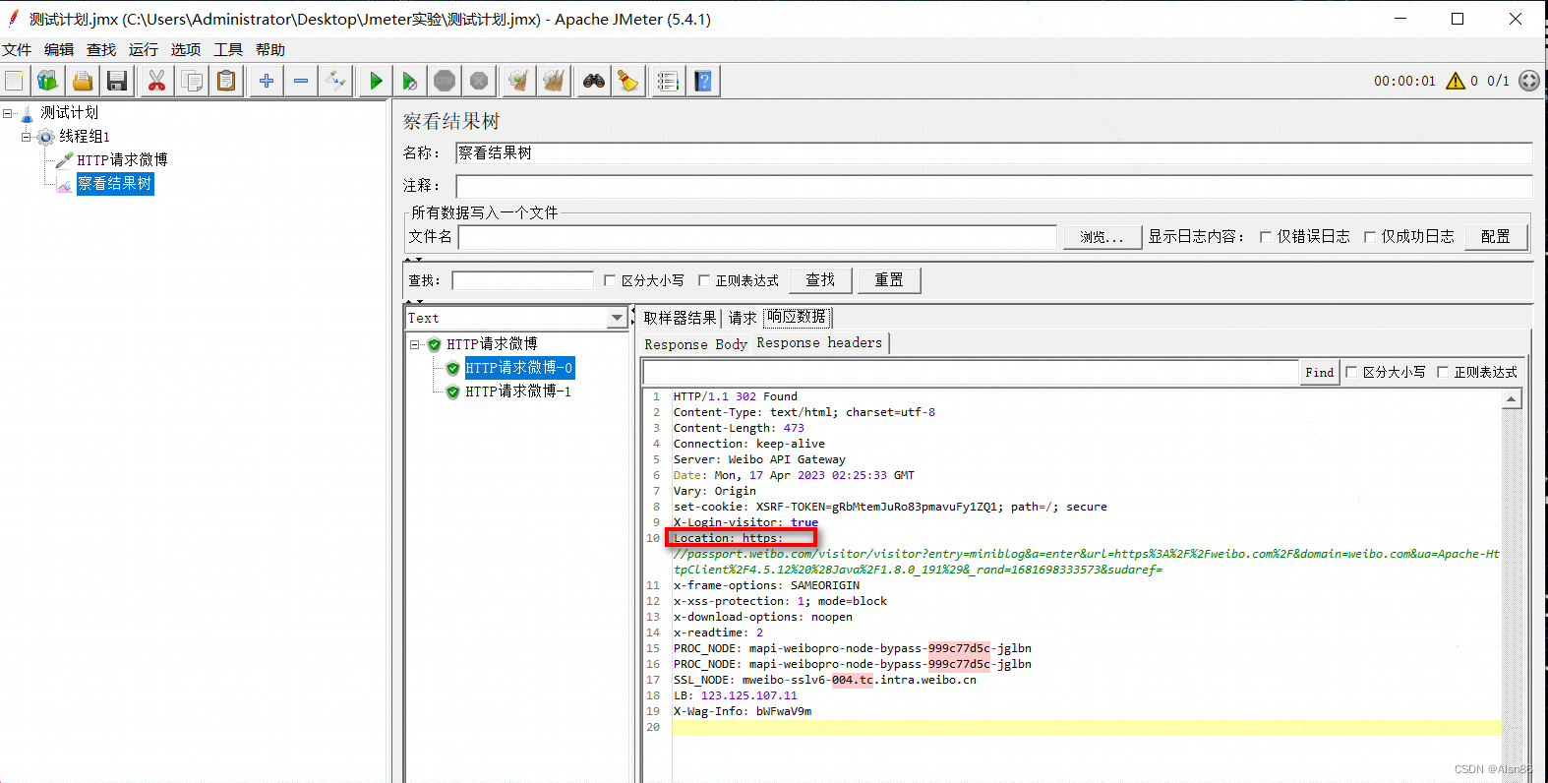The image size is (1548, 783).
Task: Open the 工具 menu
Action: tap(228, 49)
